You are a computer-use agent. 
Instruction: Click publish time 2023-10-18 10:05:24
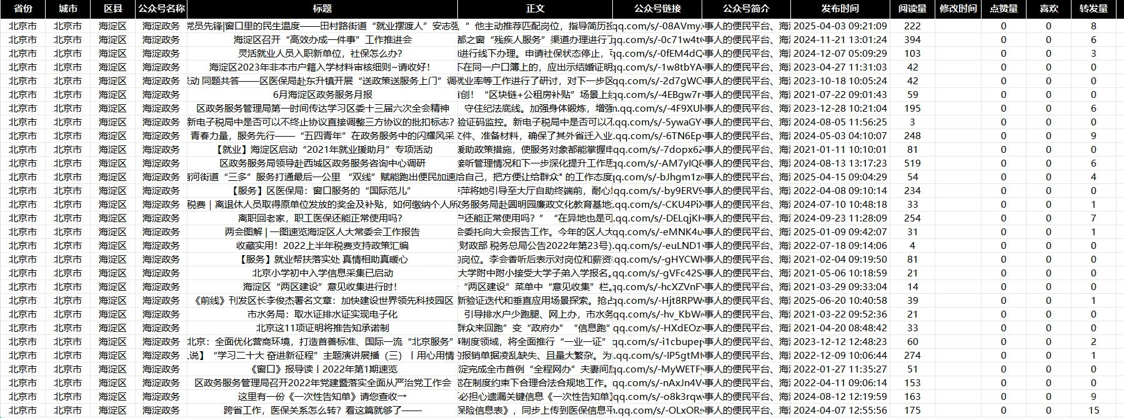[x=840, y=80]
